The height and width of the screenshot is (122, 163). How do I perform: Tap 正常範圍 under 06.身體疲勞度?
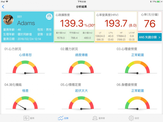138,91
